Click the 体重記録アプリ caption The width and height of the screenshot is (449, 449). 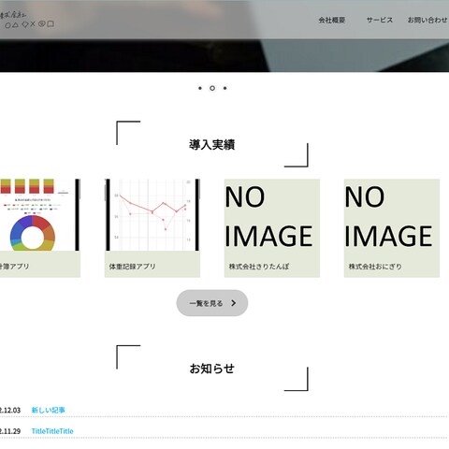tap(132, 267)
